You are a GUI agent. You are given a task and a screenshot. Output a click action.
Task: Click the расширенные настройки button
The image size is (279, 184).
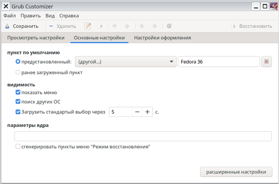236,172
